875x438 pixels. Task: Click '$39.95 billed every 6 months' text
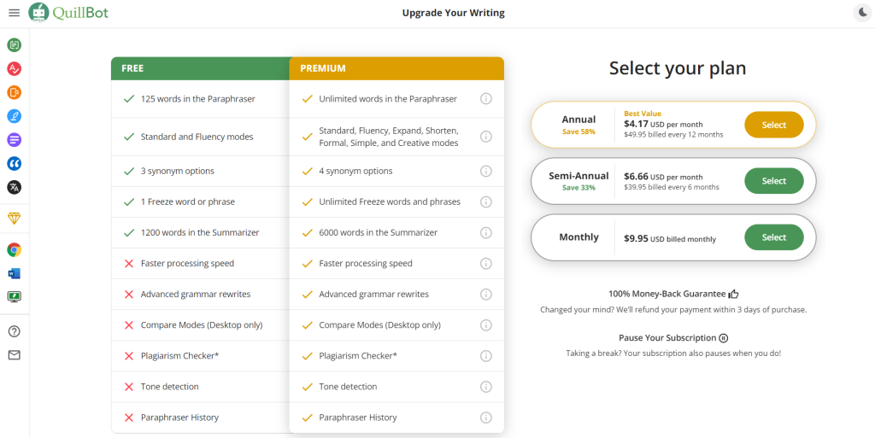pyautogui.click(x=672, y=187)
